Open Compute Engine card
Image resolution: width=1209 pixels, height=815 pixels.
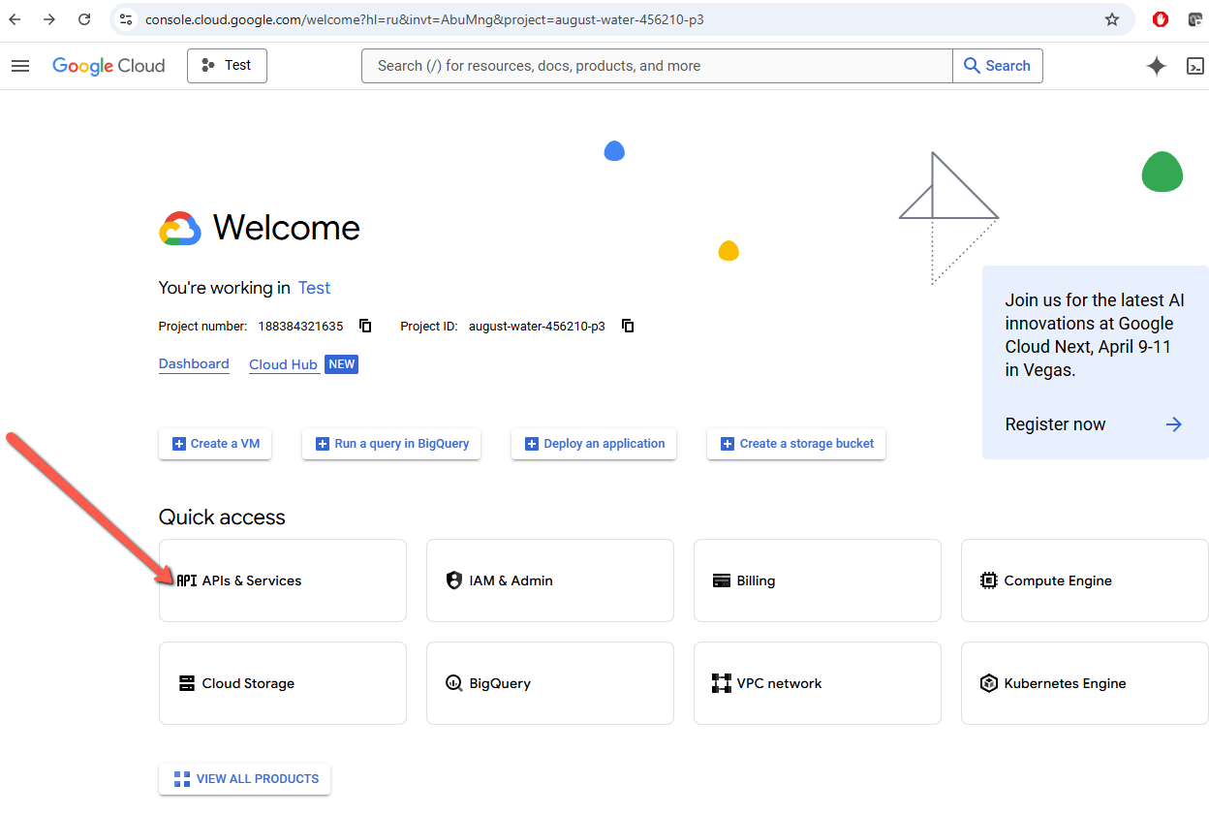pos(1085,580)
